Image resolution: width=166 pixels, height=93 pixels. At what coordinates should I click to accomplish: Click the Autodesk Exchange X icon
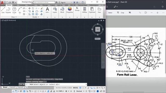(74, 2)
